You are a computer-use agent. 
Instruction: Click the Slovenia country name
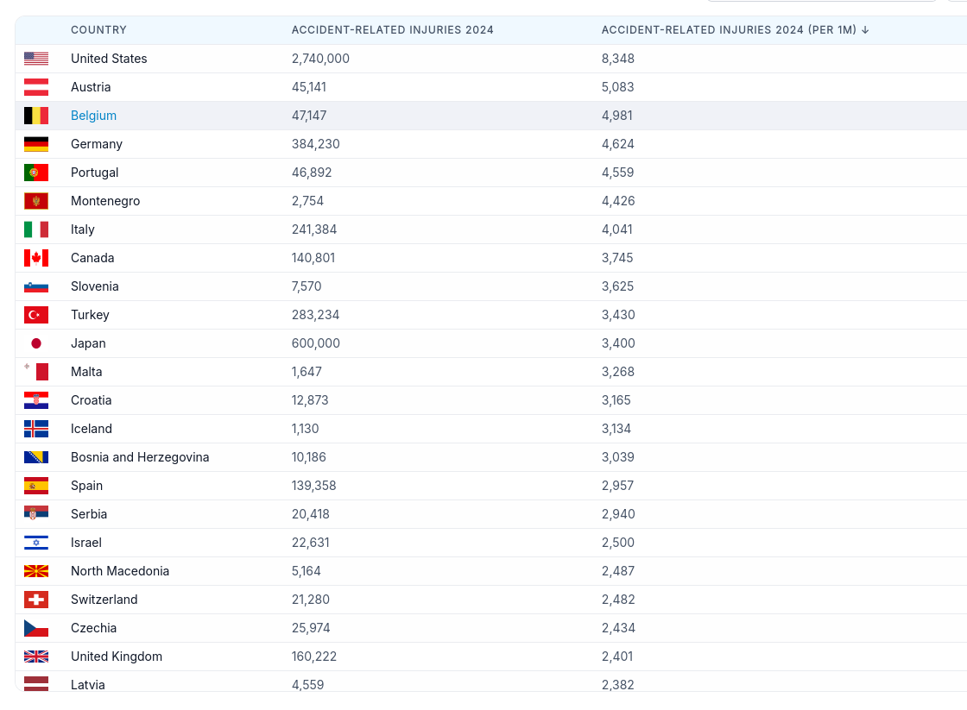click(x=95, y=286)
